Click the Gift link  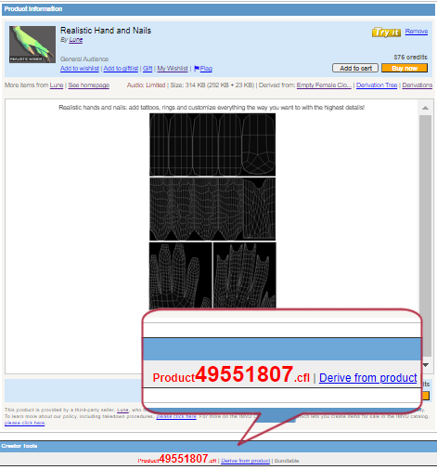tap(148, 69)
